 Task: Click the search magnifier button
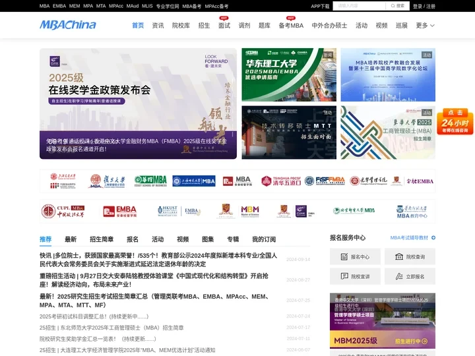pos(397,6)
